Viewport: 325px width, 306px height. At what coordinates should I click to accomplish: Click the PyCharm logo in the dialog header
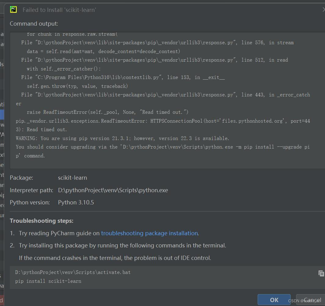tap(13, 9)
